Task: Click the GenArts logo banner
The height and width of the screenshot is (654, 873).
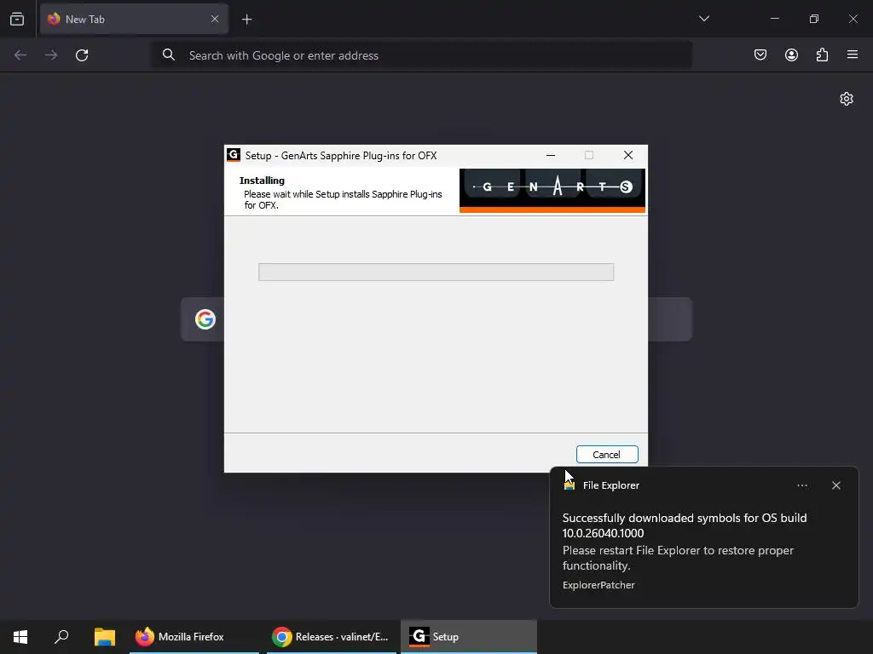Action: (552, 191)
